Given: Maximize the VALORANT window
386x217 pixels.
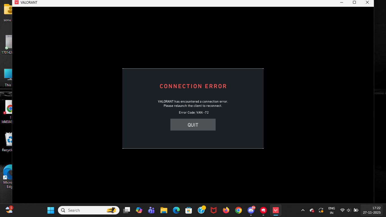Looking at the screenshot, I should 354,3.
